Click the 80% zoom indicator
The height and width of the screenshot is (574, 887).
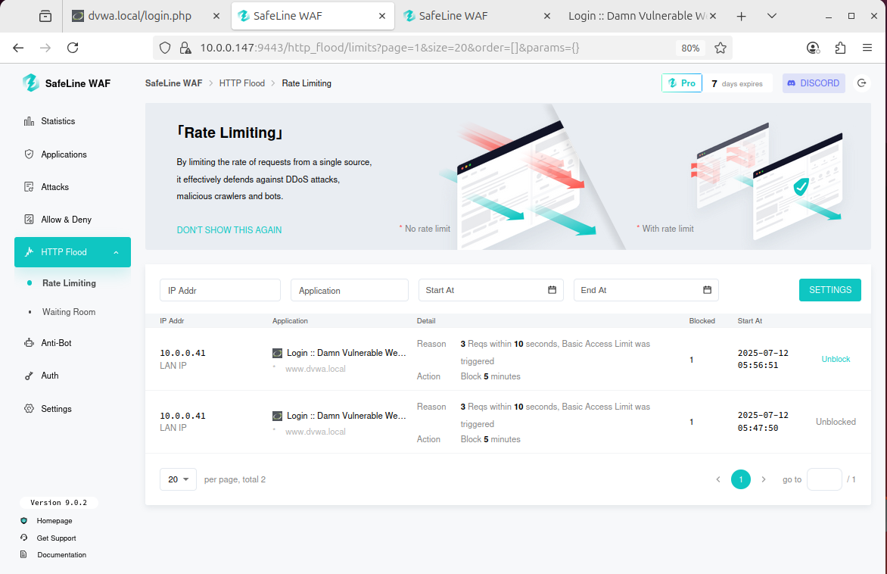(690, 48)
